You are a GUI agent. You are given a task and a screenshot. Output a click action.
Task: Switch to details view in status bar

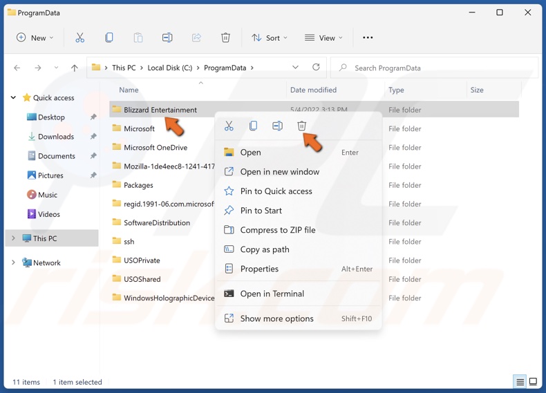coord(520,382)
